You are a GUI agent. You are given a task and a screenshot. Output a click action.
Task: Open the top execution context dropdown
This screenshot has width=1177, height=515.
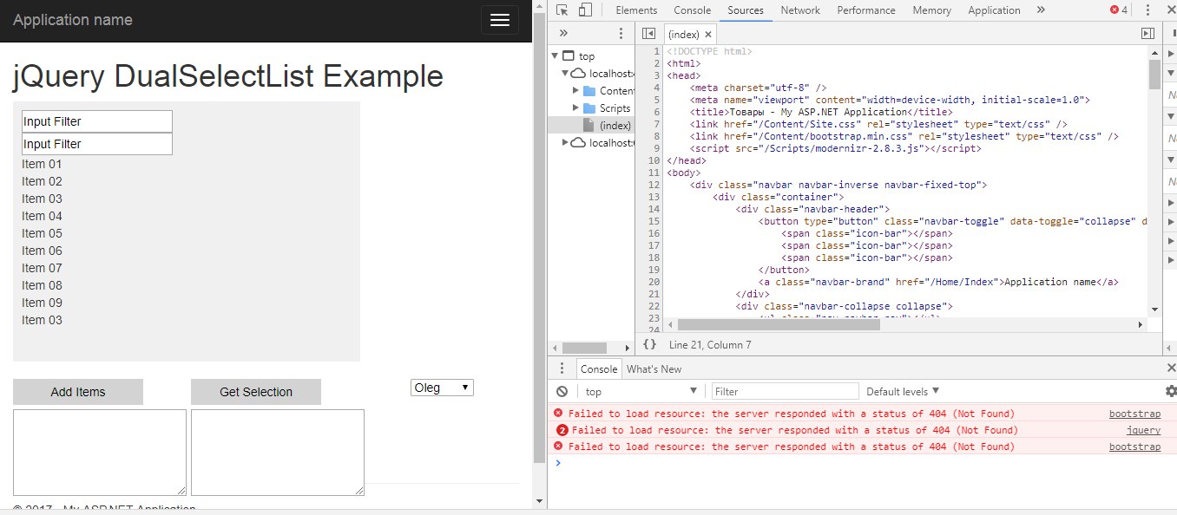tap(641, 392)
